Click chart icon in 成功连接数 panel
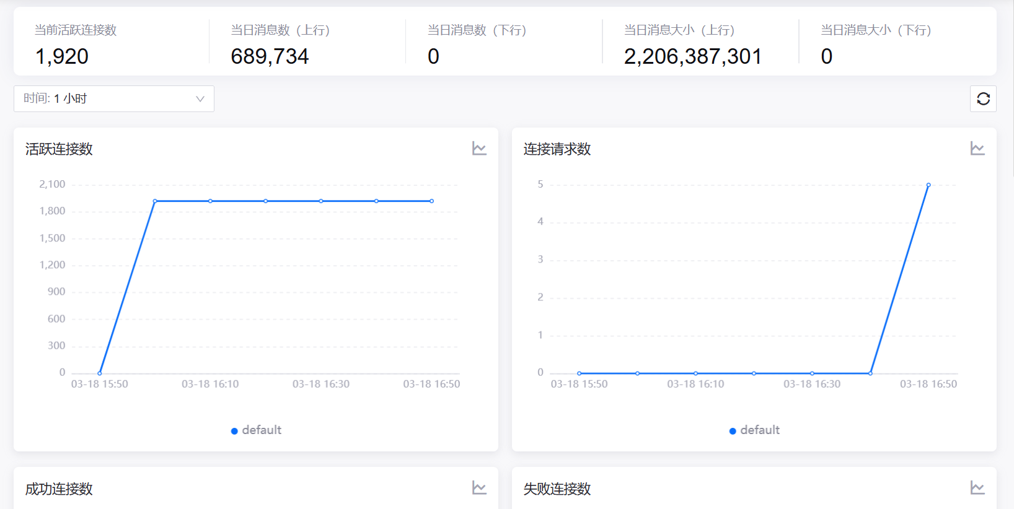Screen dimensions: 1014x509 point(479,488)
